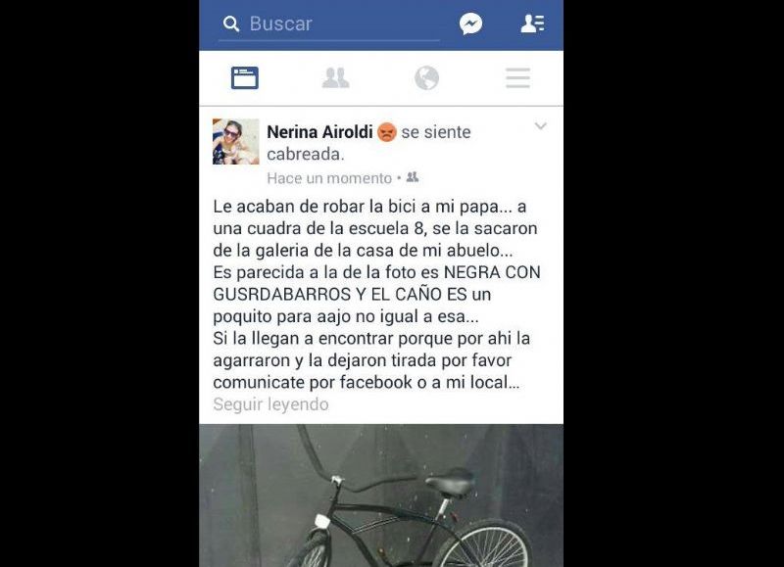Open Messenger chat icon
Screen dimensions: 784x567
point(471,24)
